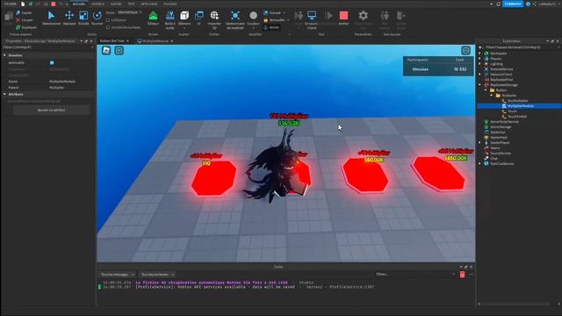
Task: Switch to the MODÈLE ribbon tab
Action: pyautogui.click(x=97, y=4)
